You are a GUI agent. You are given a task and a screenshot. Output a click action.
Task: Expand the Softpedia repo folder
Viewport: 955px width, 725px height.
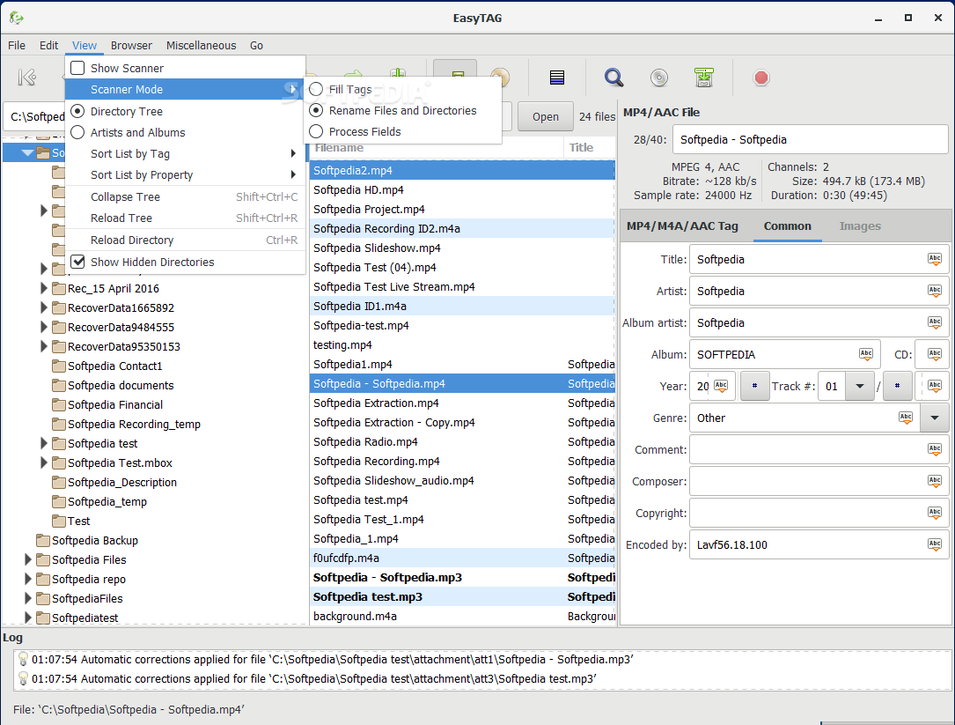[x=28, y=580]
